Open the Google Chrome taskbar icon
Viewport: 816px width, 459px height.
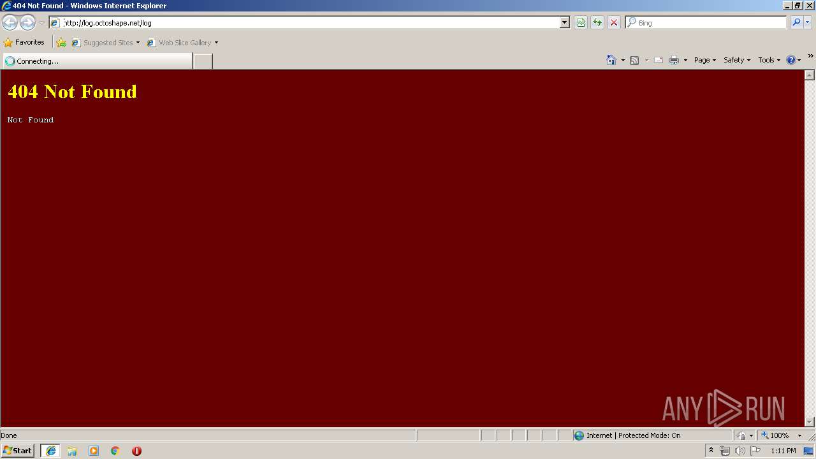115,451
